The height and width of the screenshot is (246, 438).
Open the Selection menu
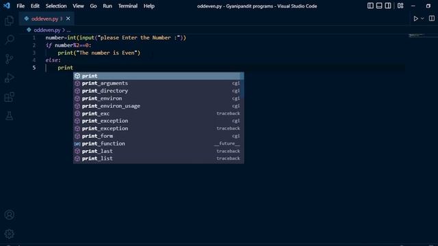click(x=56, y=6)
